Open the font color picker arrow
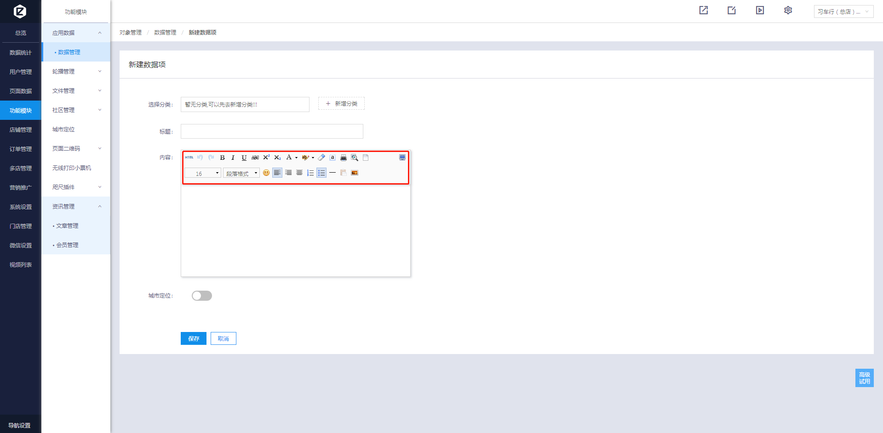 pyautogui.click(x=296, y=157)
